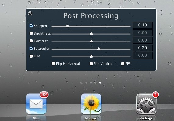Image resolution: width=174 pixels, height=121 pixels.
Task: Uncheck the Saturation checkbox
Action: [31, 49]
